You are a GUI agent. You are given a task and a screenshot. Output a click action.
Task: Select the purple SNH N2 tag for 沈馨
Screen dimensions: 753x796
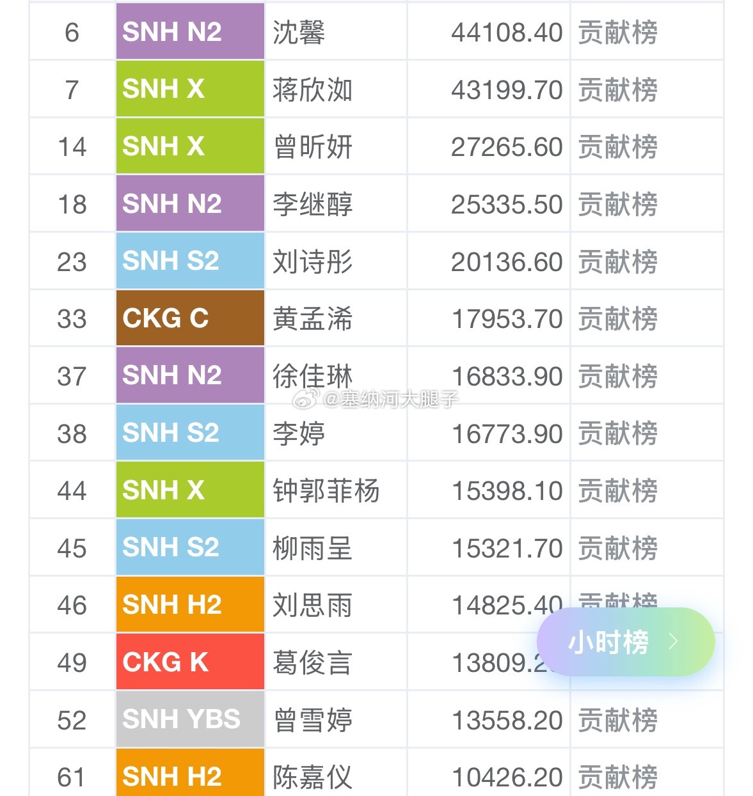190,31
